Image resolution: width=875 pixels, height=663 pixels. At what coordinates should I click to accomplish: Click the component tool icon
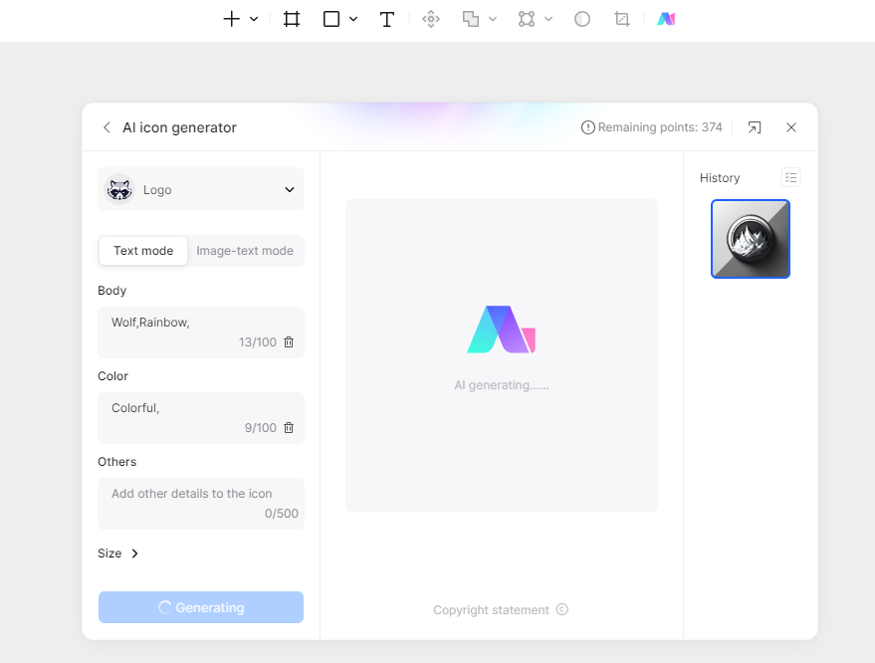point(431,19)
